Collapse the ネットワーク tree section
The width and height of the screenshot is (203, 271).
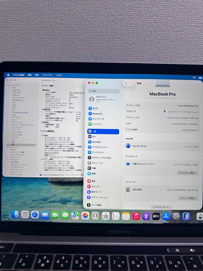click(x=8, y=147)
